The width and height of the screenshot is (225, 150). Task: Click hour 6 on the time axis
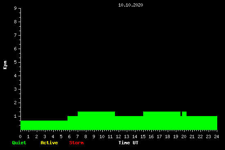[69, 137]
